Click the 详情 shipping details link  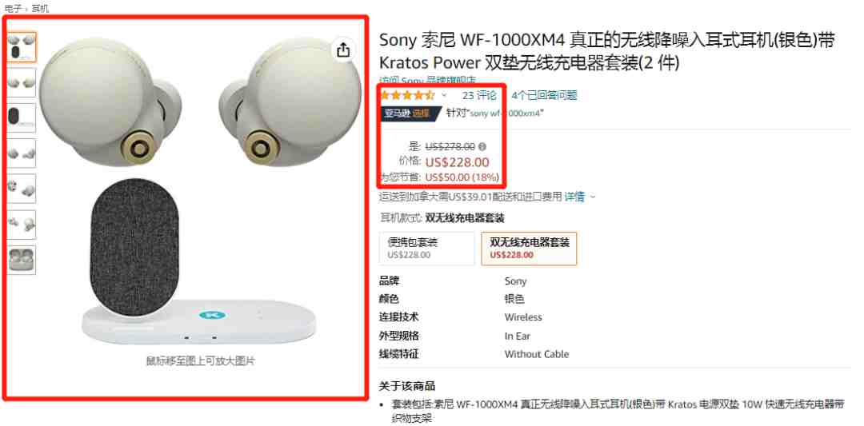pyautogui.click(x=574, y=197)
